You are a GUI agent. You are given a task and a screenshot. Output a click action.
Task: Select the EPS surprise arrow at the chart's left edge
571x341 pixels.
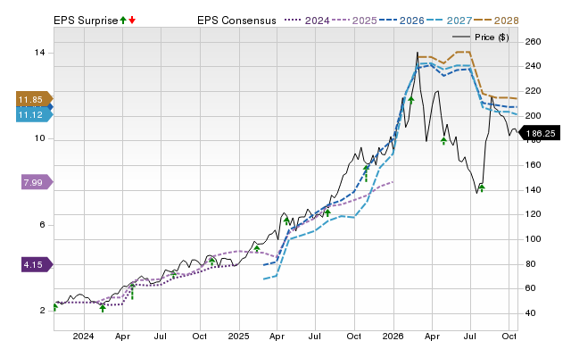(x=55, y=307)
